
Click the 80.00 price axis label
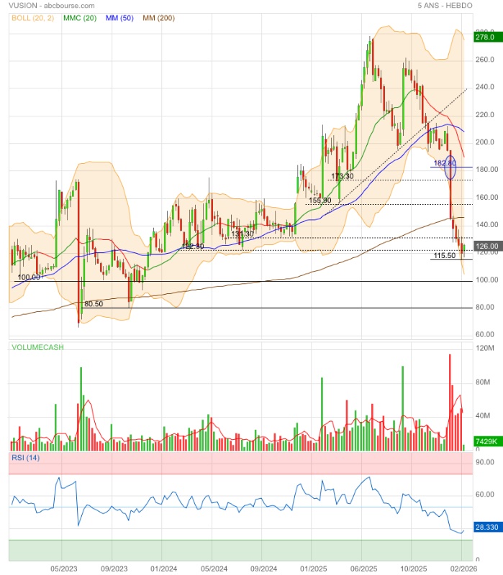[x=484, y=308]
